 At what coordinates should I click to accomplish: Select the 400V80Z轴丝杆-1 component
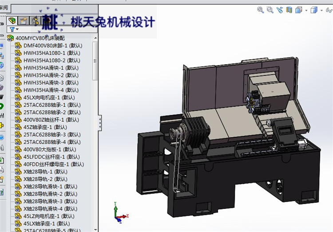[51, 120]
